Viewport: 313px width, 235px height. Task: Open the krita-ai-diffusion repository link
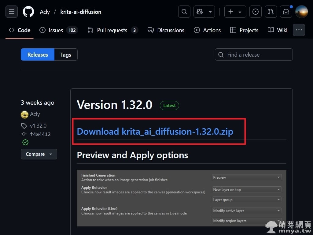pos(81,12)
